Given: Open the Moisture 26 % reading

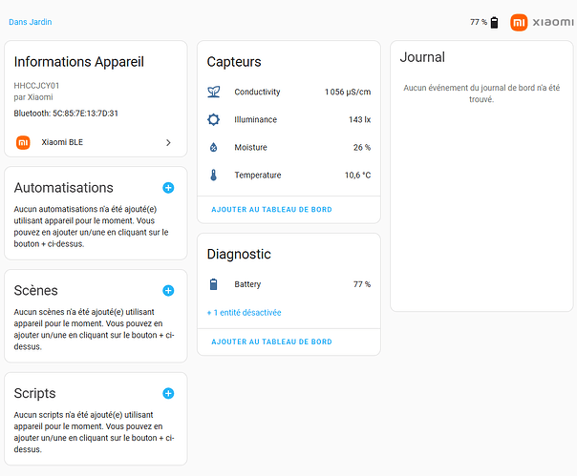Looking at the screenshot, I should coord(362,148).
